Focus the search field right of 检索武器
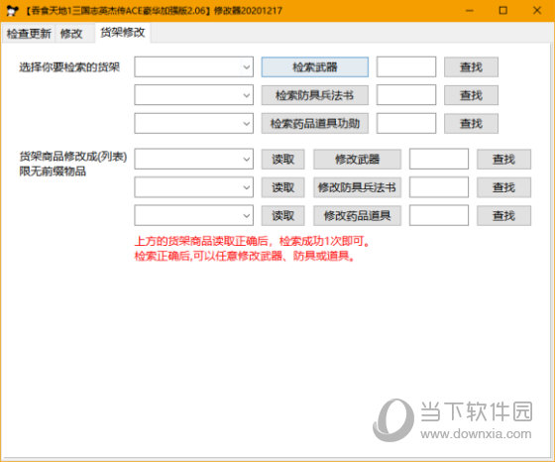Screen dimensions: 555x462 click(406, 66)
